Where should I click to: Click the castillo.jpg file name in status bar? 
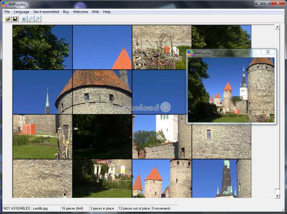coord(41,208)
